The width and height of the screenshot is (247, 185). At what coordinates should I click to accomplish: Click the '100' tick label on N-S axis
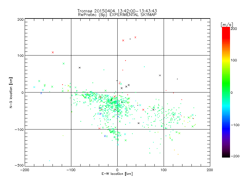(x=20, y=55)
